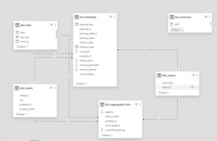Click the sigma icon beside no_guests
This screenshot has width=217, height=141.
pos(76,51)
